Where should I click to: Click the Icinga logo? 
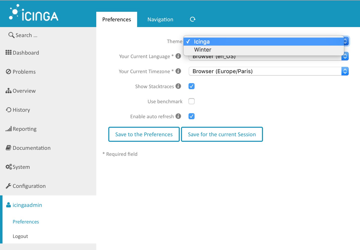(34, 13)
